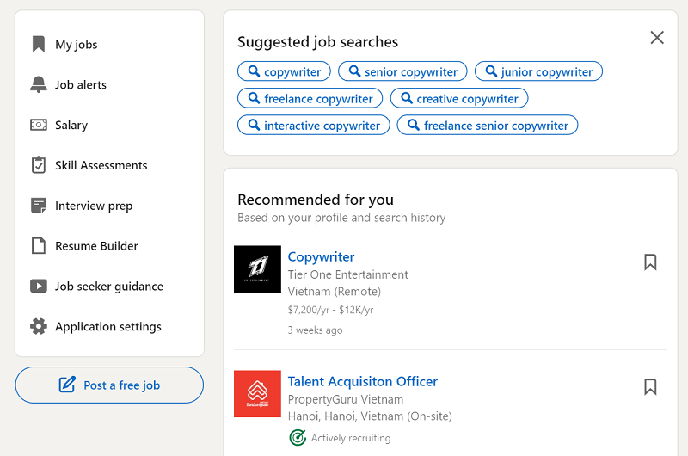Viewport: 688px width, 456px height.
Task: Open My jobs in the sidebar
Action: [x=77, y=45]
